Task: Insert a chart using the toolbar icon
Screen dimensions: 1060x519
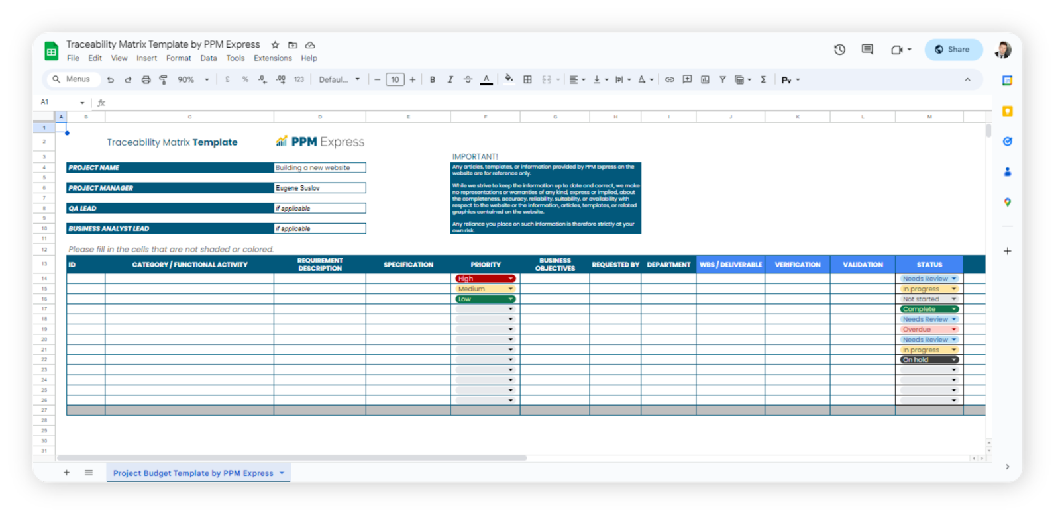Action: click(x=705, y=79)
